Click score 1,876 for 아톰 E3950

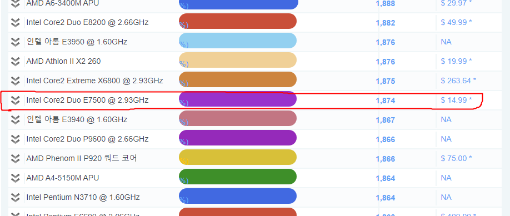[x=386, y=42]
